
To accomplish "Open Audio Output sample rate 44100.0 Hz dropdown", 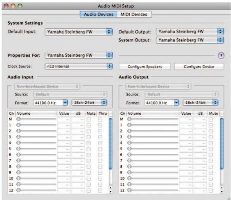I will [x=162, y=103].
